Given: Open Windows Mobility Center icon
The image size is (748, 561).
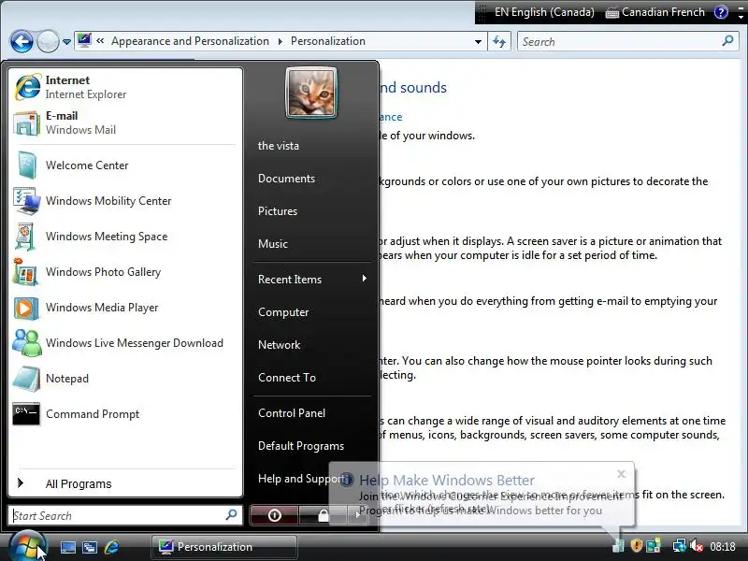Looking at the screenshot, I should (x=26, y=201).
